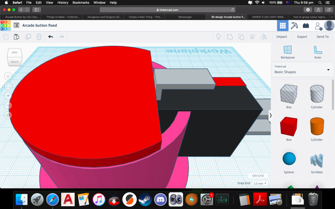The width and height of the screenshot is (335, 209).
Task: Select the Mirror tool
Action: [264, 37]
